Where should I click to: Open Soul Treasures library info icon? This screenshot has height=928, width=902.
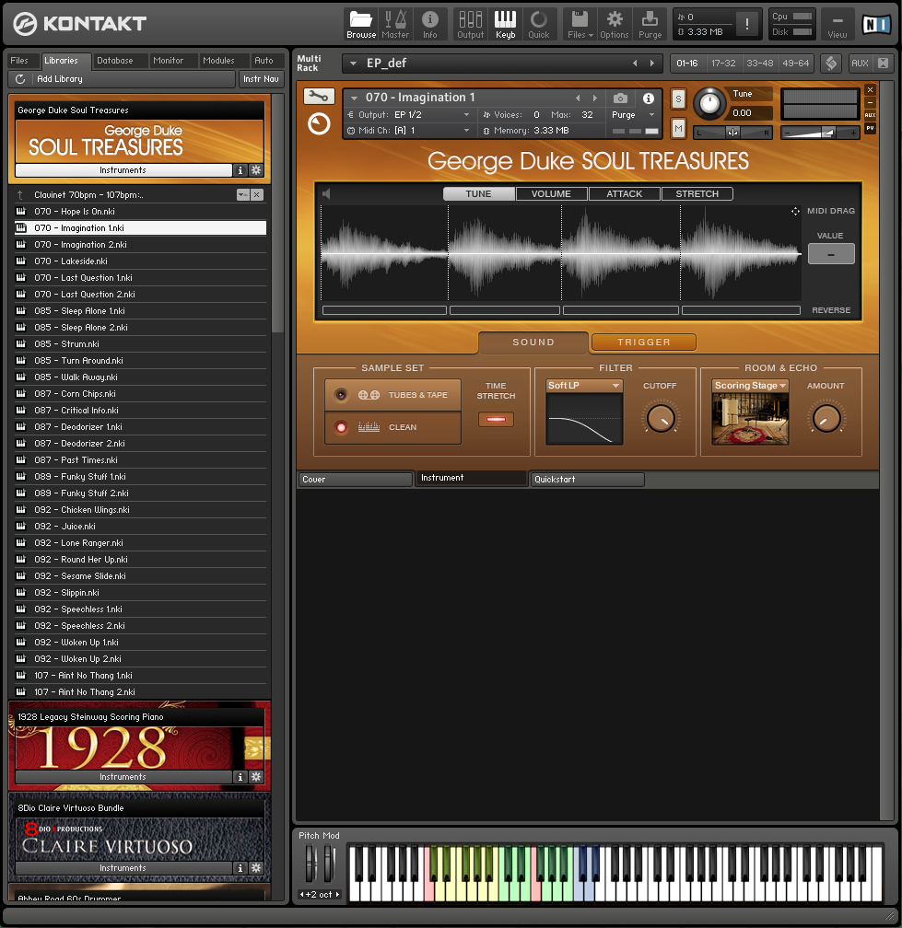(240, 170)
